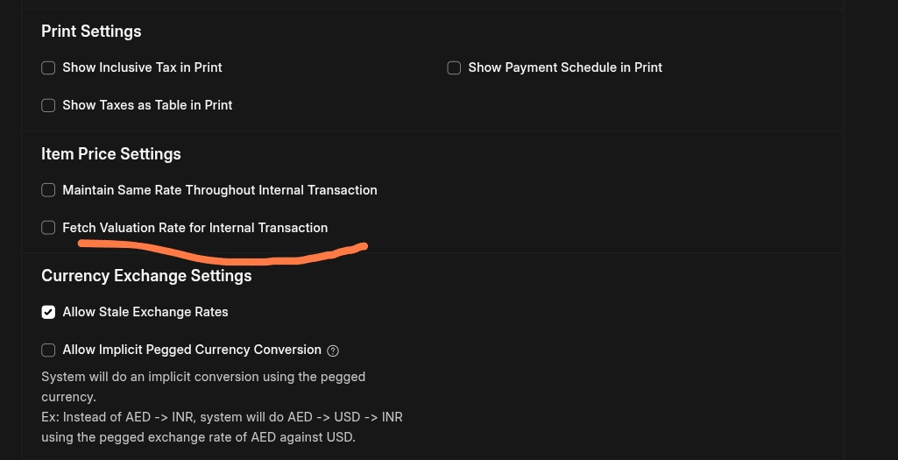Click the 'Show Payment Schedule in Print' label text
This screenshot has height=460, width=898.
point(565,67)
